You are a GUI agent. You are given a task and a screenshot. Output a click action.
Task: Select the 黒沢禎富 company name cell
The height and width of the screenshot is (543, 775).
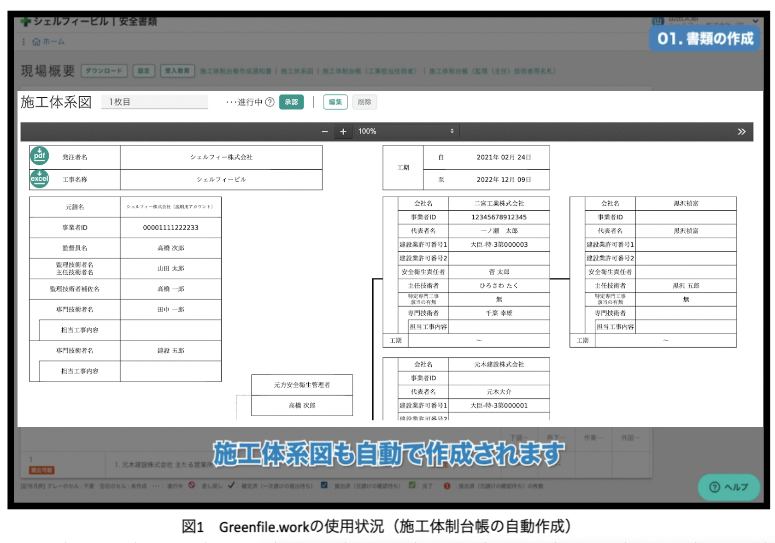(686, 203)
